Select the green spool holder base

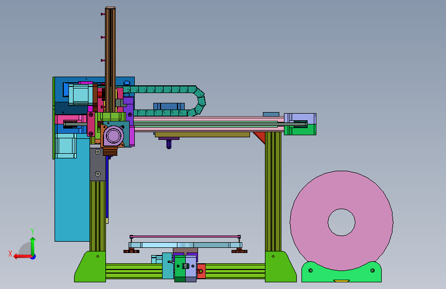coord(342,275)
